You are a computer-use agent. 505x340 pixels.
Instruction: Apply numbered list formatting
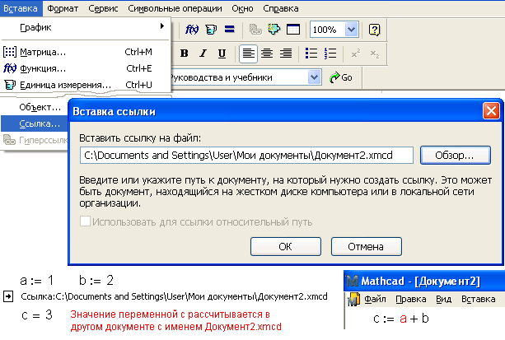tap(330, 54)
